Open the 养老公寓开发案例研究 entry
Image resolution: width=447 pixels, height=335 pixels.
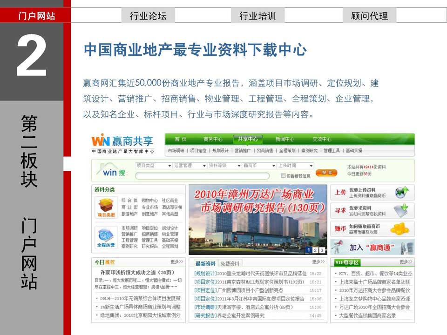[x=229, y=315]
